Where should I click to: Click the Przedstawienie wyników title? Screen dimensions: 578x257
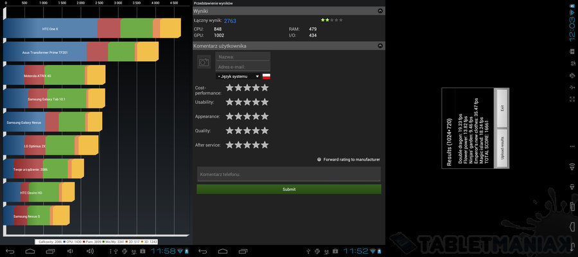213,3
